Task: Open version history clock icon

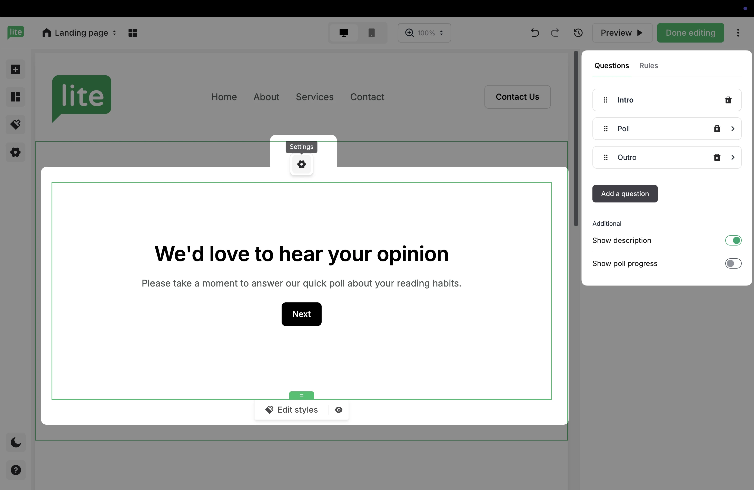Action: point(578,33)
